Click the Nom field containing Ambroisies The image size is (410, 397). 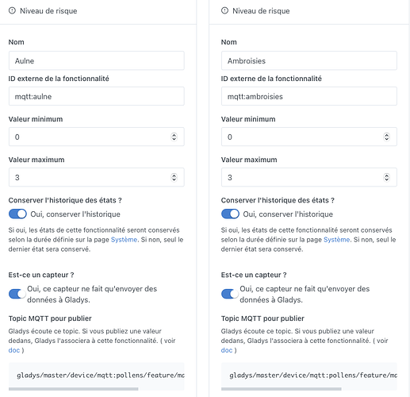(x=309, y=60)
